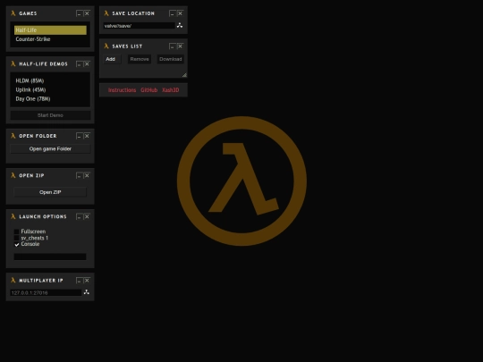Screen dimensions: 483x362
Task: Choose the Day One (78M) demo
Action: tap(50, 99)
